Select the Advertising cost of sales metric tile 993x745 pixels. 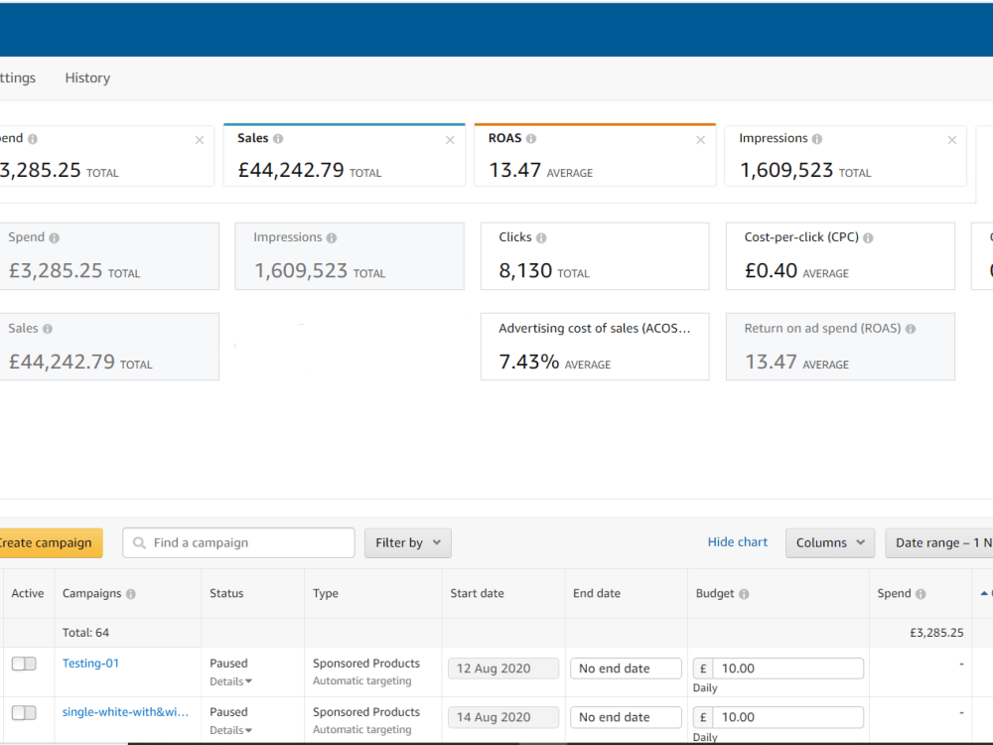(595, 347)
